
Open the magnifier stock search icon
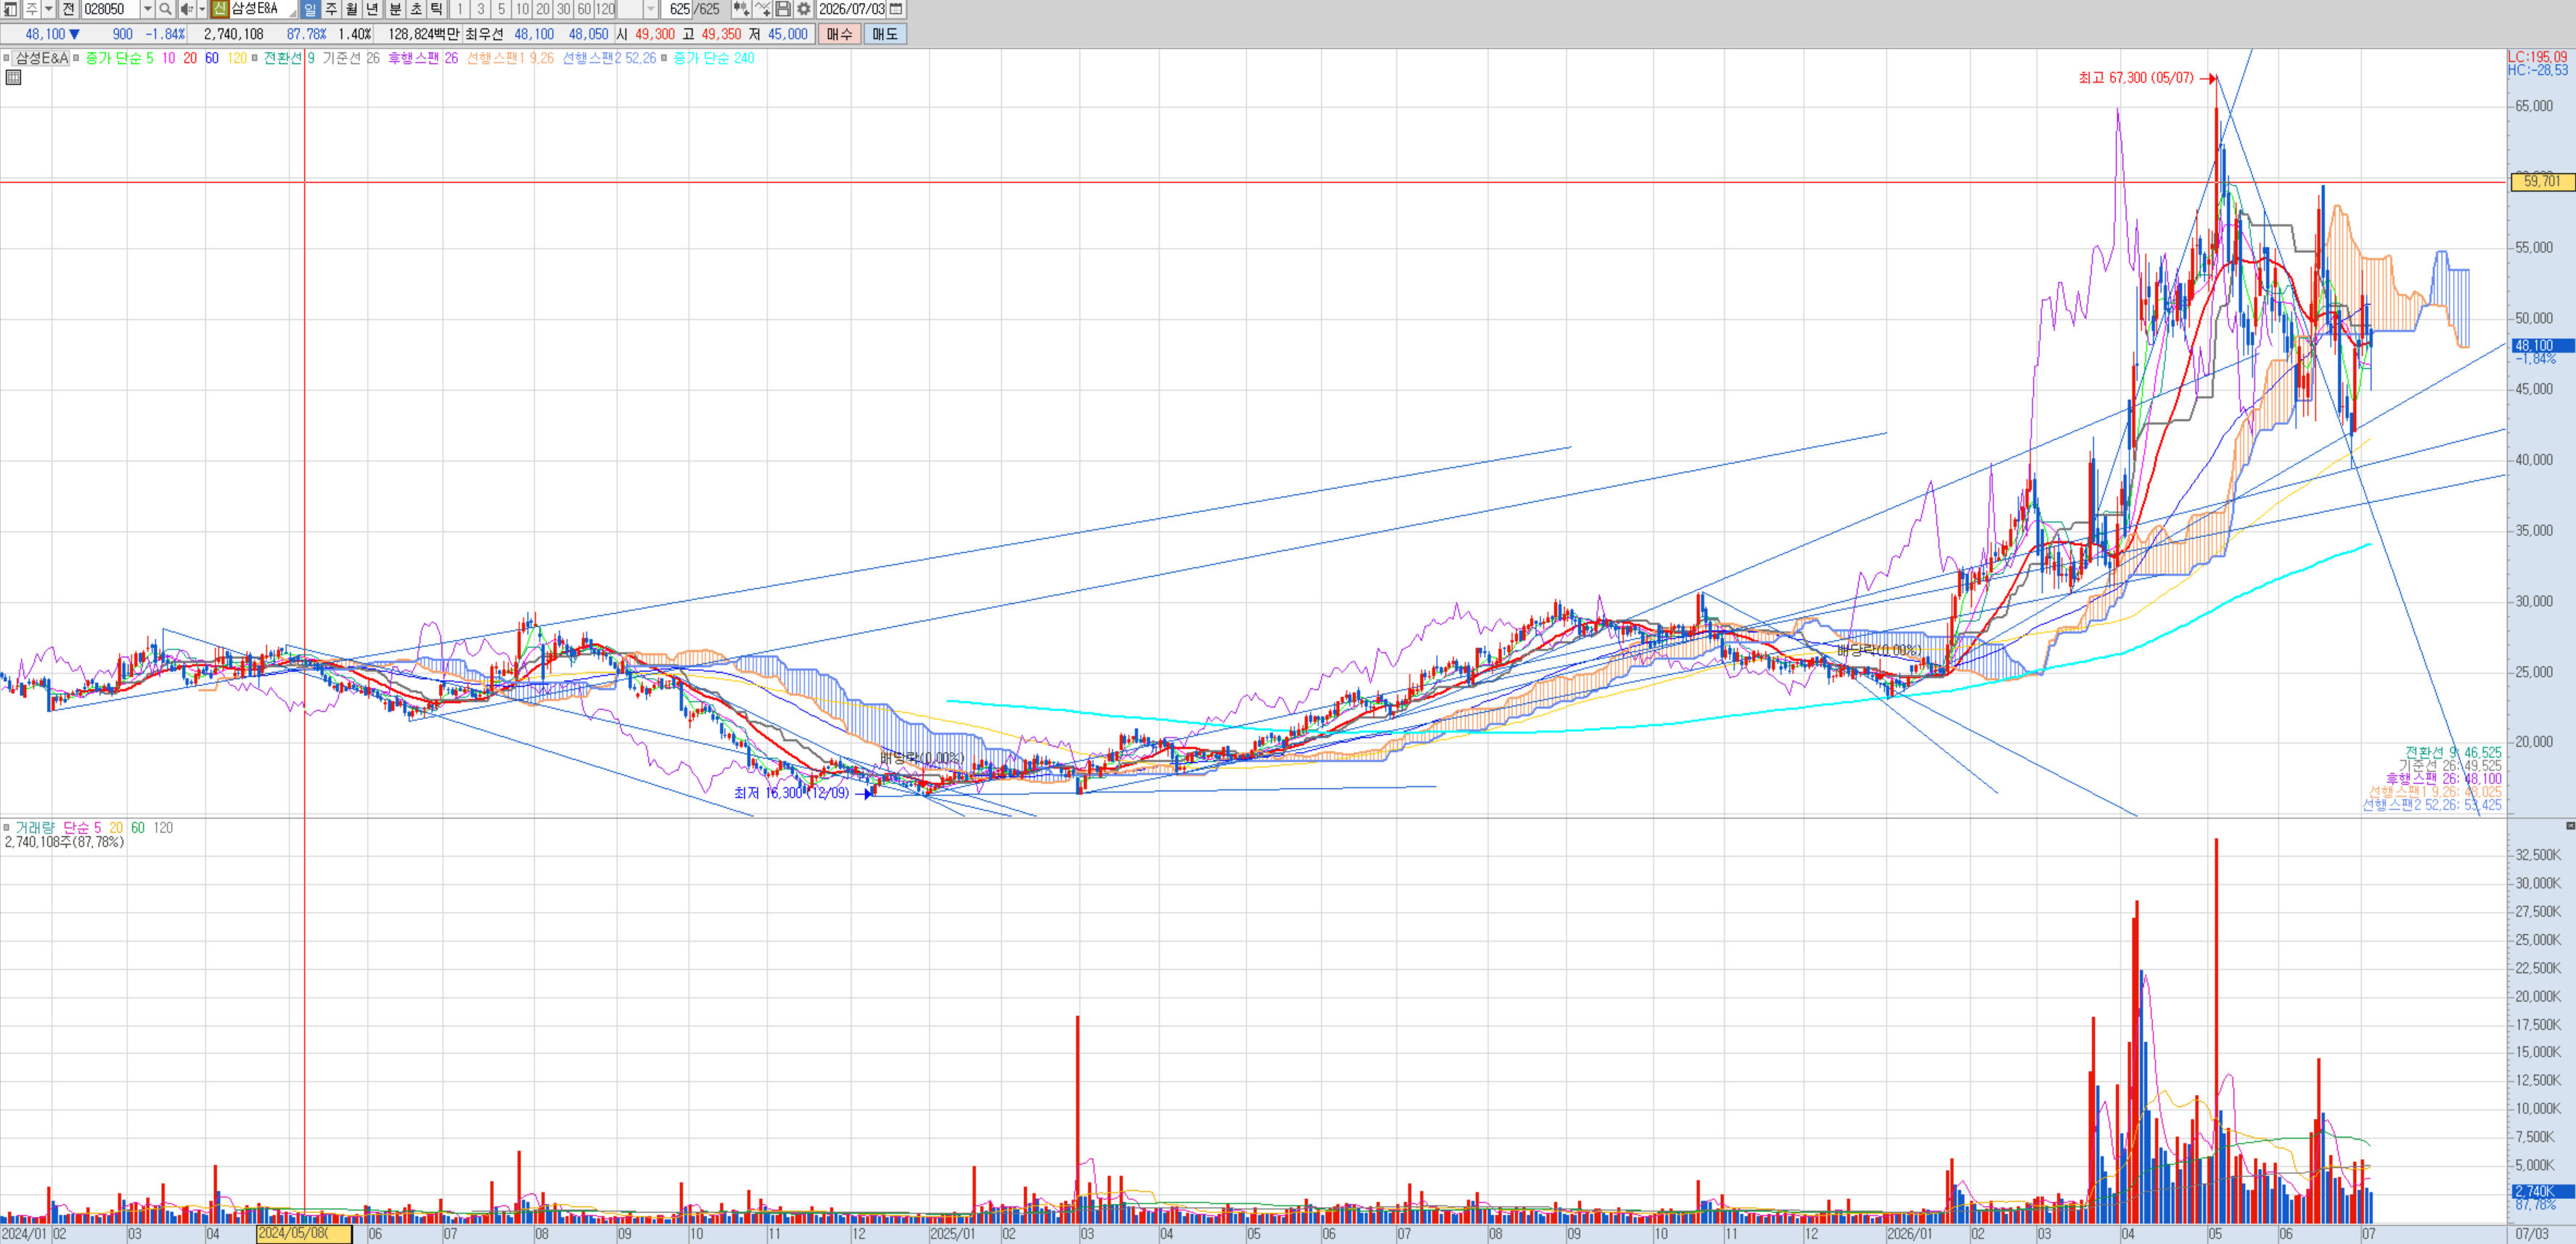coord(165,9)
